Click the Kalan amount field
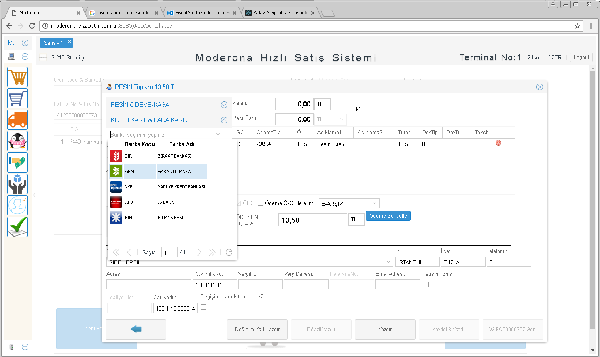 point(294,104)
